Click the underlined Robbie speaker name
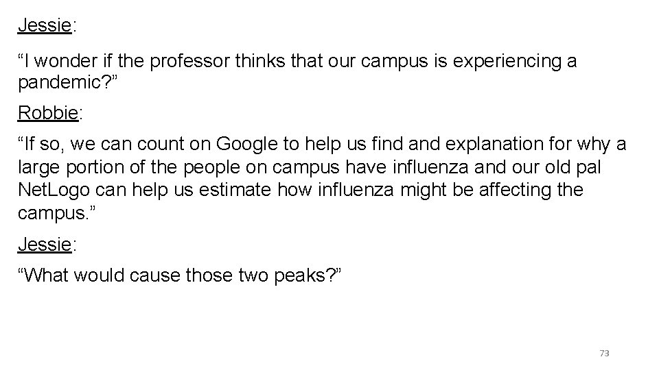The width and height of the screenshot is (659, 370). [47, 112]
